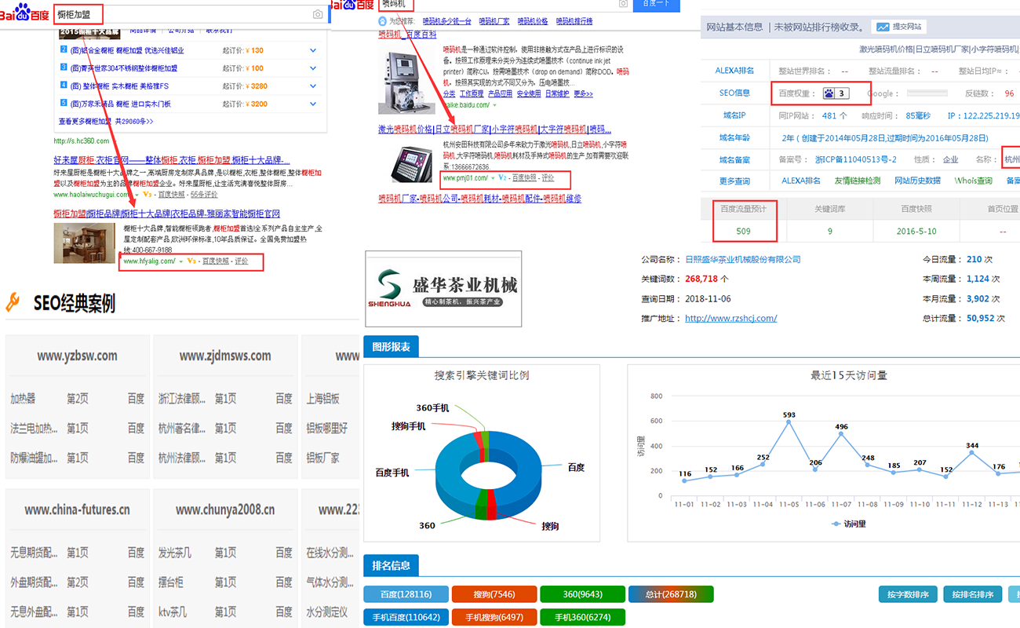Image resolution: width=1020 pixels, height=628 pixels.
Task: Click V3 credit badge next to www.hfyalig.com
Action: click(191, 261)
